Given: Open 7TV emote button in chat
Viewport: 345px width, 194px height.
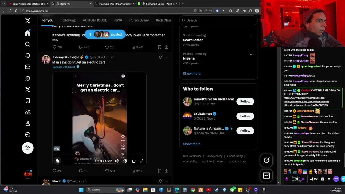Looking at the screenshot, I should click(x=336, y=179).
